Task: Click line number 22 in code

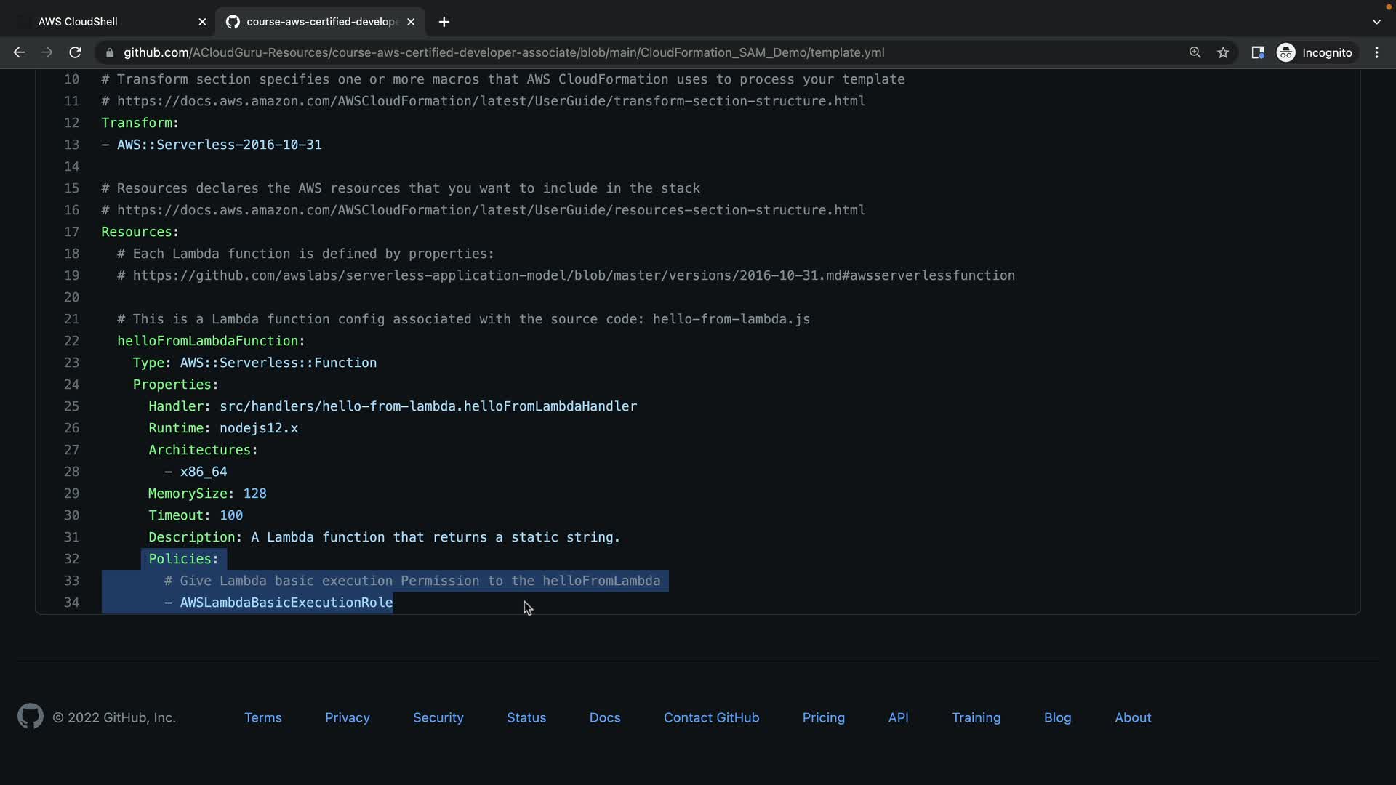Action: (x=71, y=341)
